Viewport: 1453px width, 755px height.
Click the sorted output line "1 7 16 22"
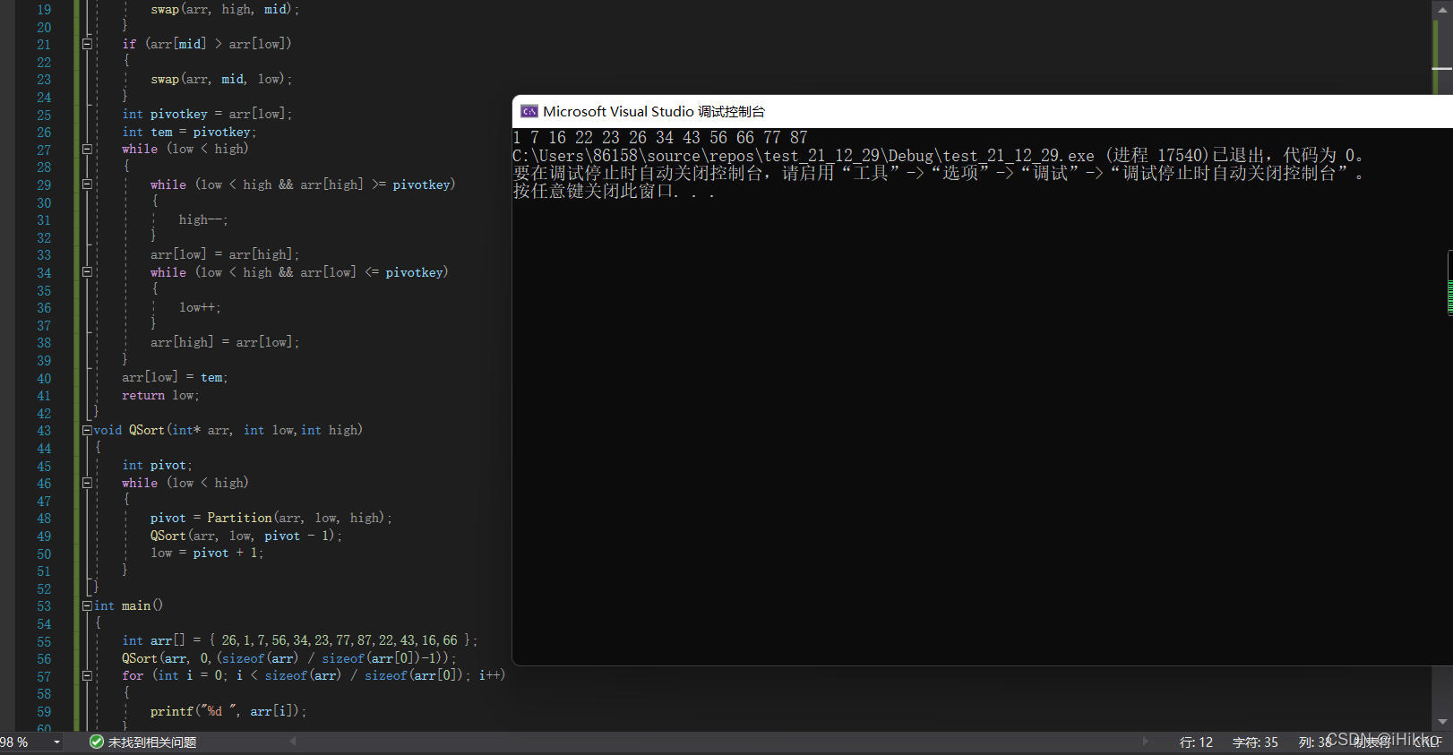tap(660, 138)
